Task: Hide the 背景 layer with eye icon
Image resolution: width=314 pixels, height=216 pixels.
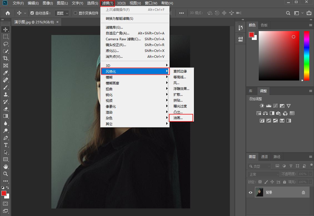Action: tap(251, 192)
